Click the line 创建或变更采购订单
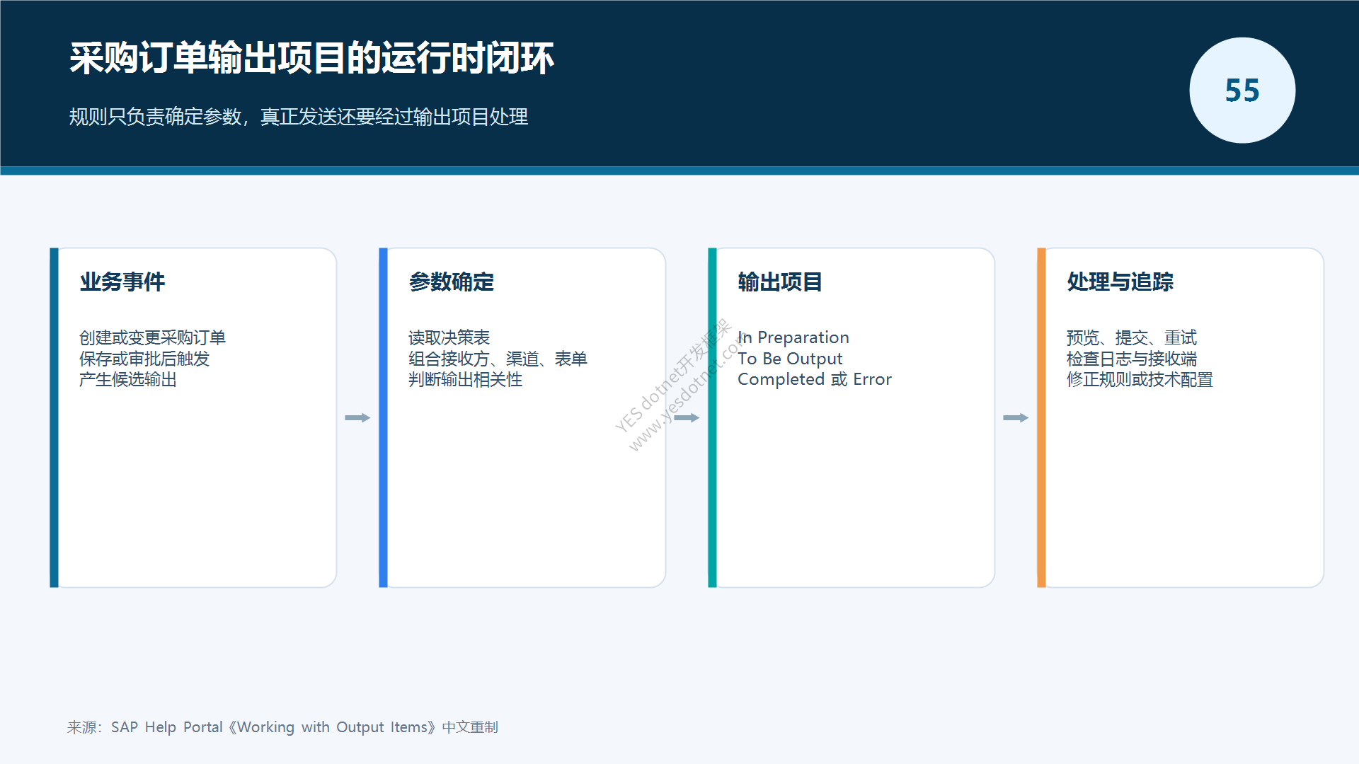 (152, 337)
